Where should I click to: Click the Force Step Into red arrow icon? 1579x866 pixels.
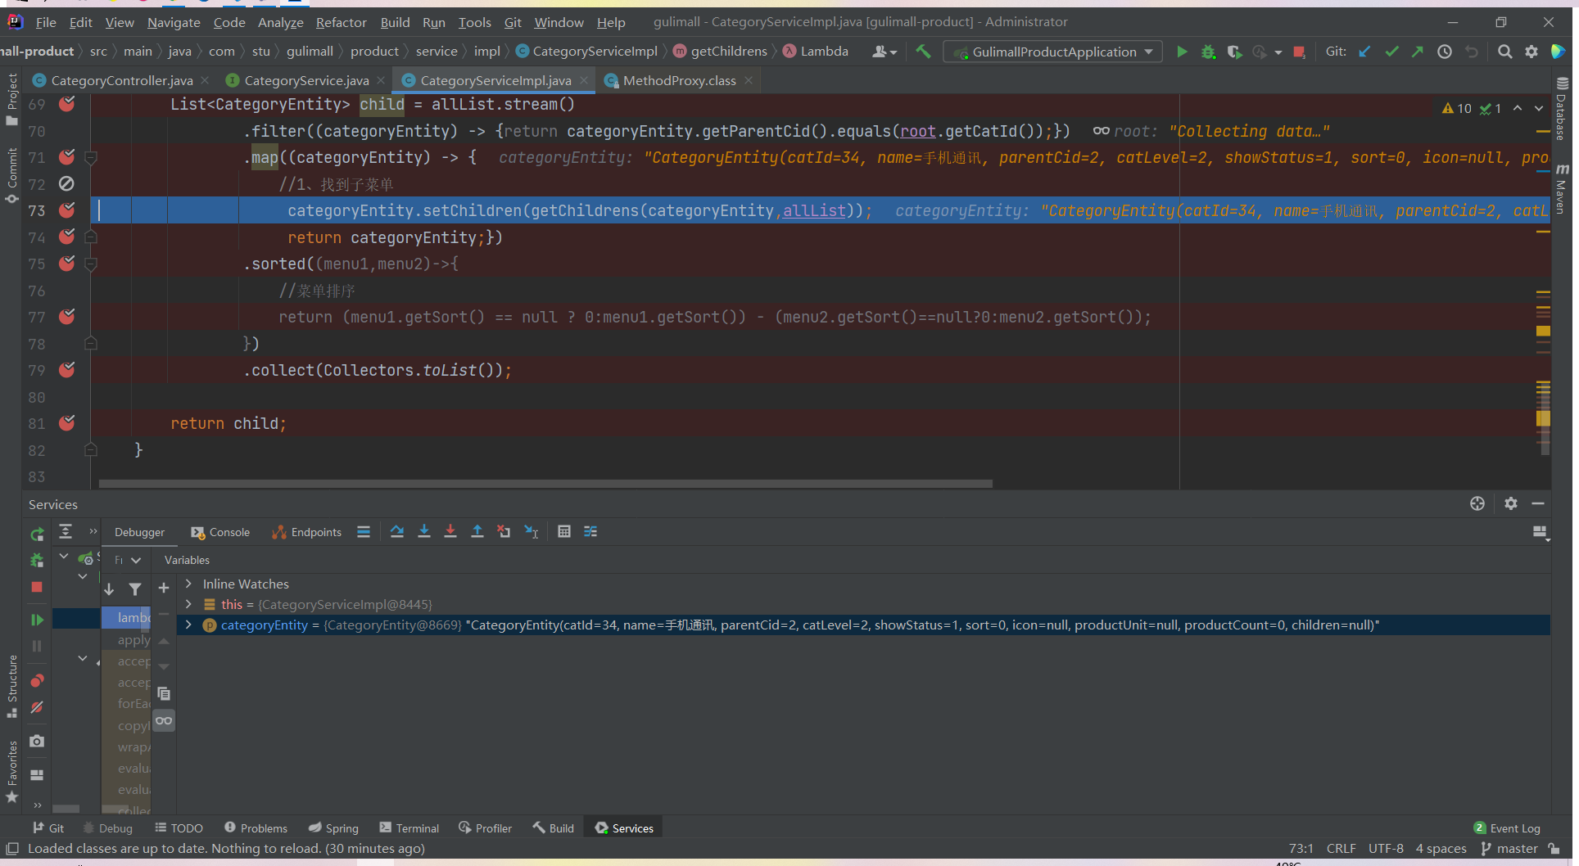tap(450, 532)
